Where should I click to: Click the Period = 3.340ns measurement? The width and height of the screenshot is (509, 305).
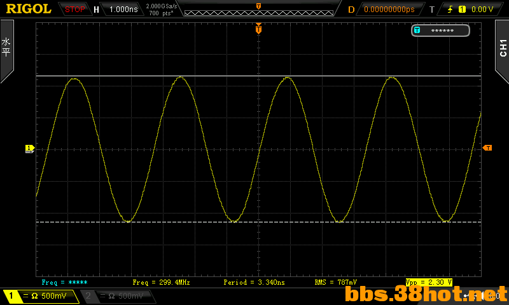254,282
